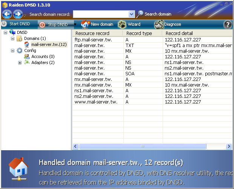Click the Diagnose label

coord(172,24)
